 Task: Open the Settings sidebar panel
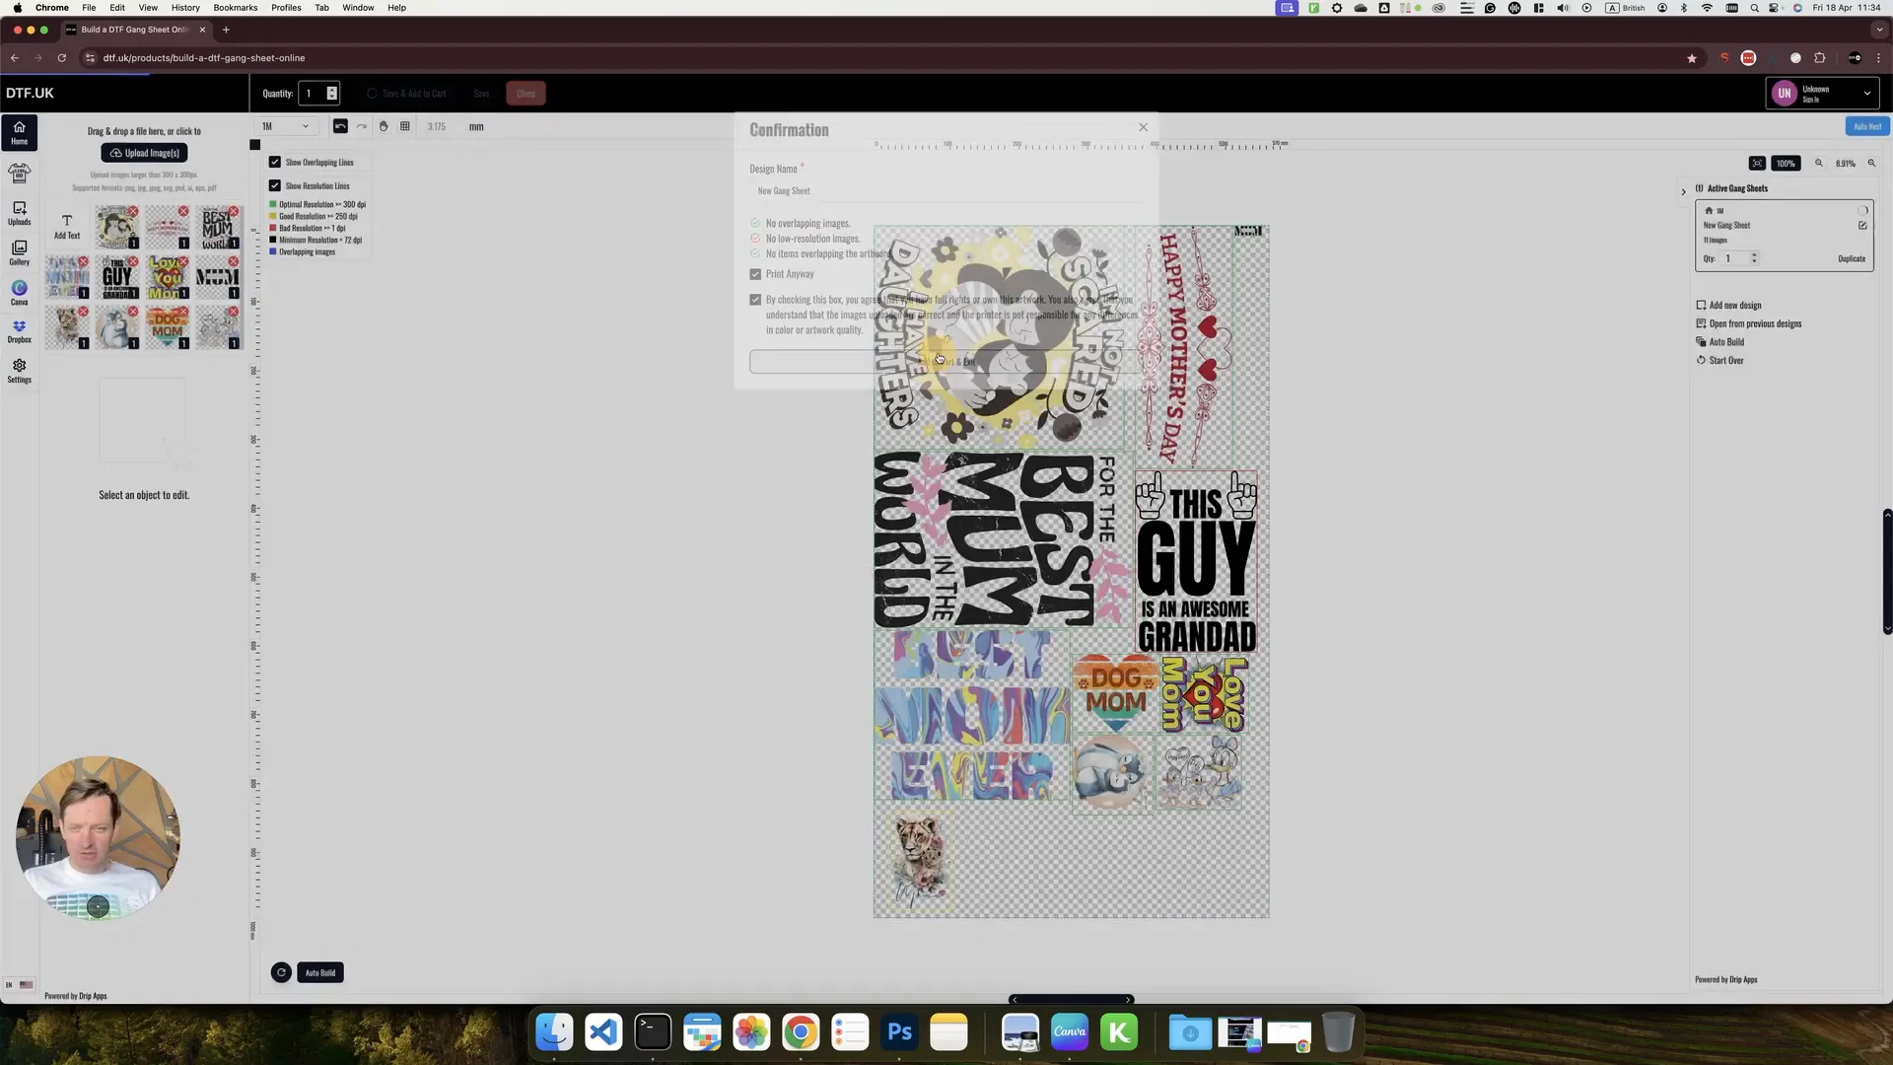(19, 371)
